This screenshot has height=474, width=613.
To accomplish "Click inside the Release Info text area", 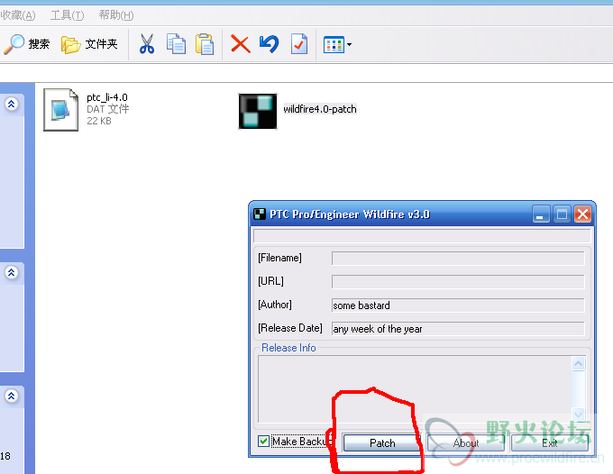I will click(x=415, y=388).
